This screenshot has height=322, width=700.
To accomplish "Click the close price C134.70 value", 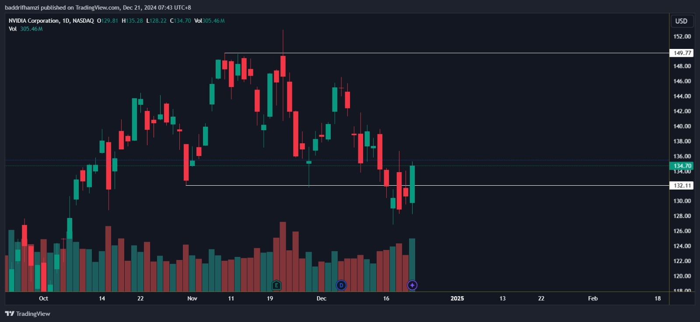I will [180, 21].
